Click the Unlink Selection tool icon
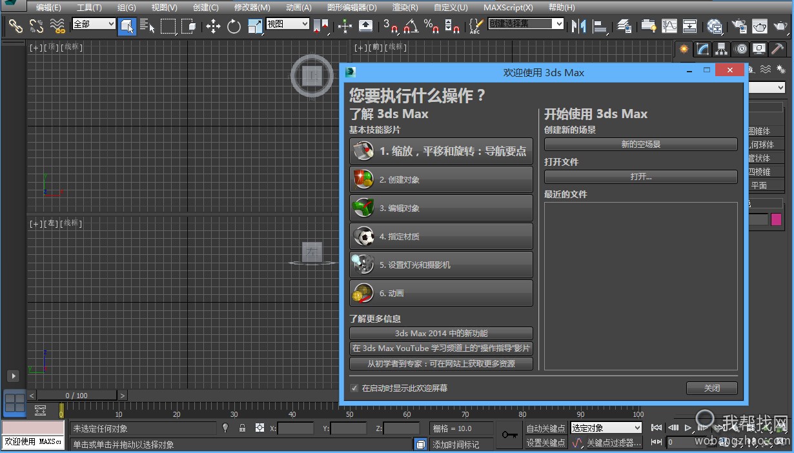 tap(37, 26)
